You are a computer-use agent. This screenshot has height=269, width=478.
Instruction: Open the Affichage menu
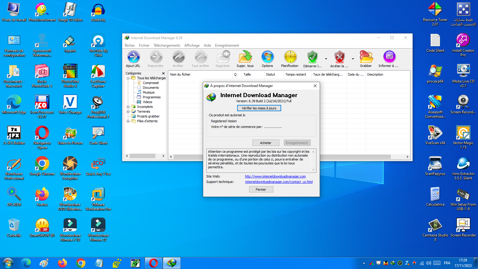coord(192,45)
